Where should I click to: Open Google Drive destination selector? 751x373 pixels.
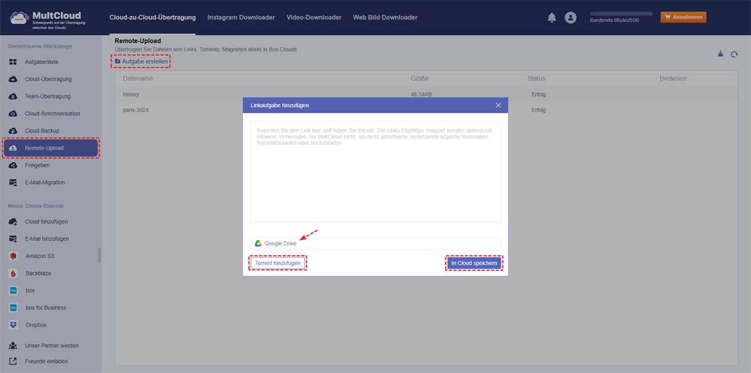(x=375, y=243)
